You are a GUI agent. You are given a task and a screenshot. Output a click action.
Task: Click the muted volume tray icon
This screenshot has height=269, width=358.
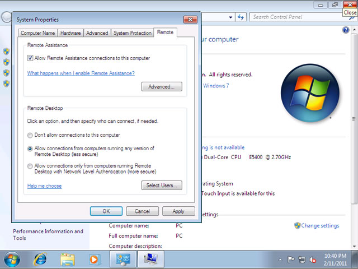click(x=313, y=259)
